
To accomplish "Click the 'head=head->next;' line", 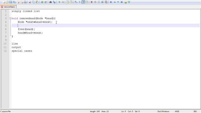I will point(30,33).
